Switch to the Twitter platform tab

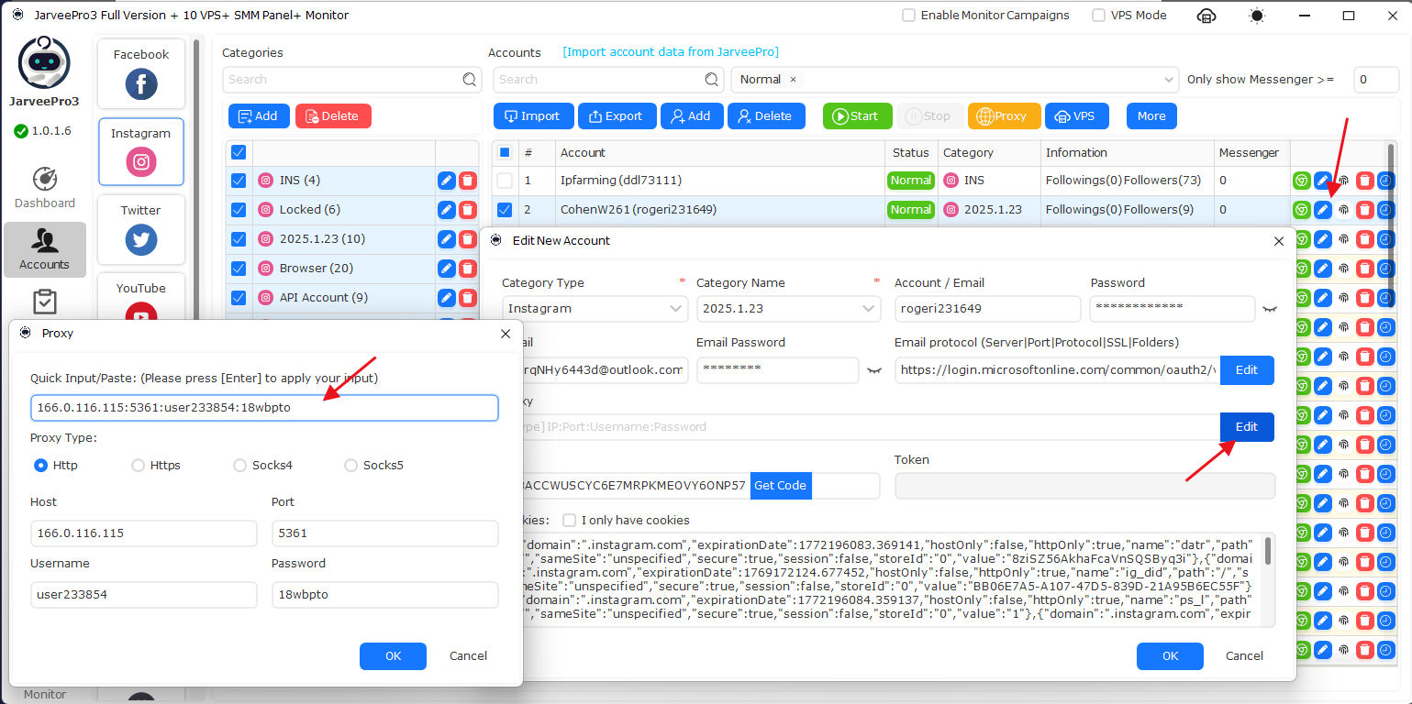[141, 230]
